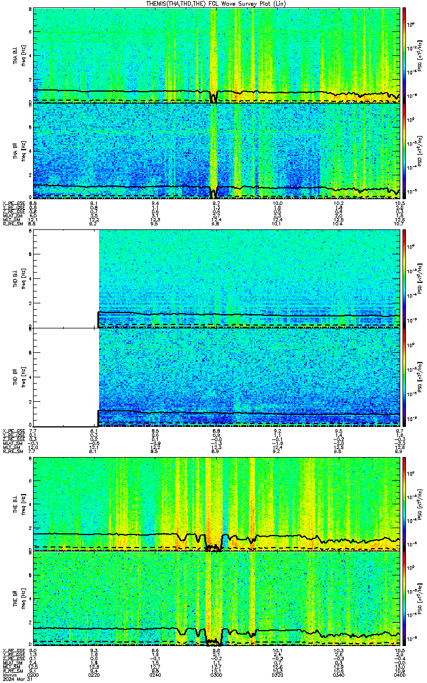
Task: Click the THD B-perpendicular spectrogram panel
Action: tap(216, 279)
